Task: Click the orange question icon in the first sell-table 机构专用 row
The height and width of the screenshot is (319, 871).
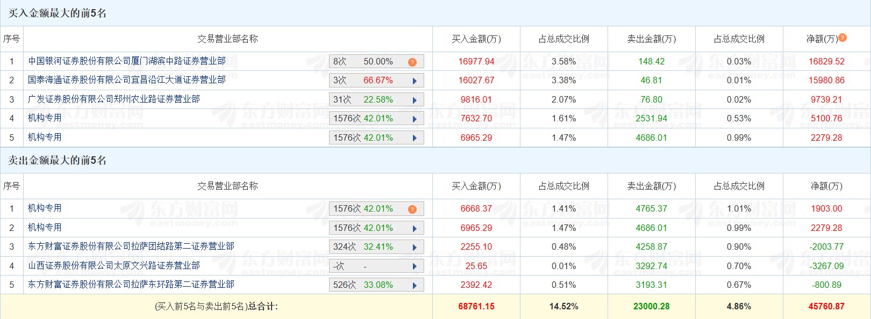Action: 412,209
